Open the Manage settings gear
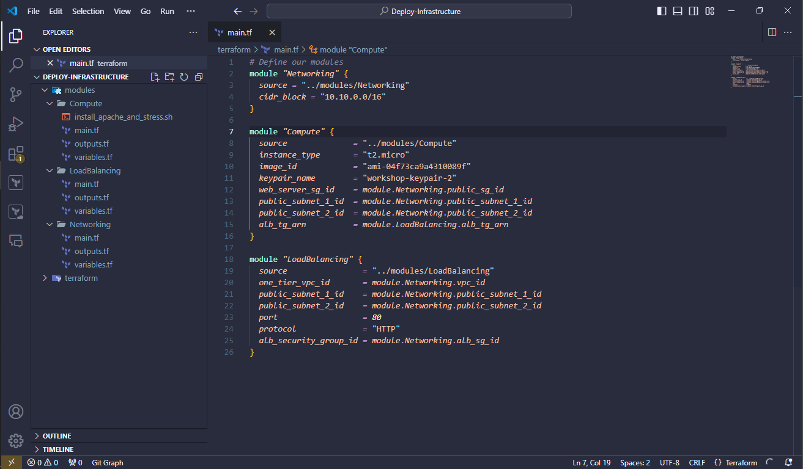 point(16,441)
